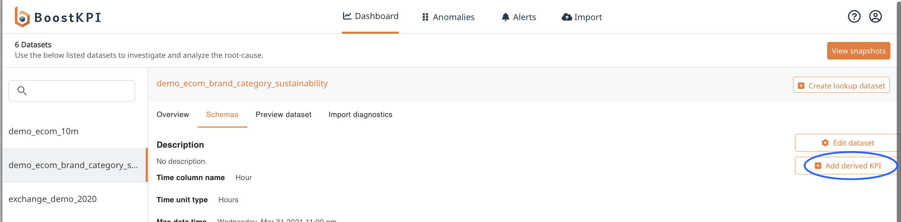
Task: Click the user account profile icon
Action: coord(876,16)
